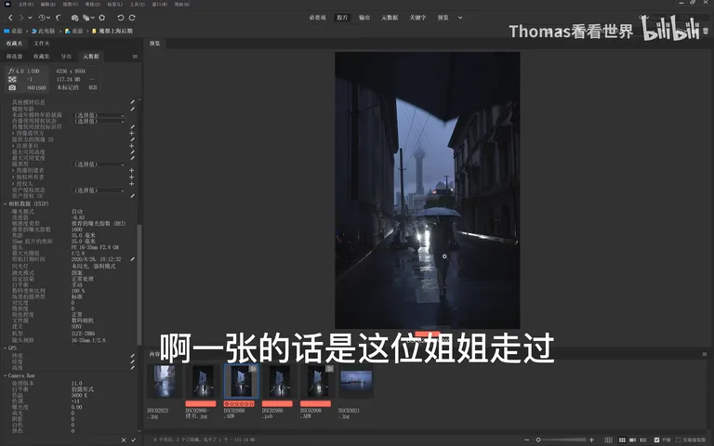Open the 资产授权状态 value dropdown

point(99,190)
